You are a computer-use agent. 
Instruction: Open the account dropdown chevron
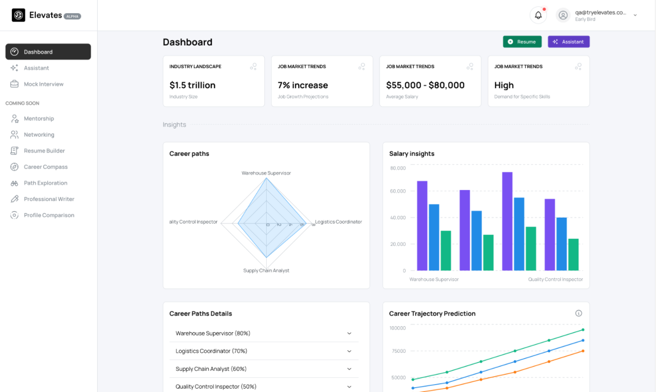[635, 15]
